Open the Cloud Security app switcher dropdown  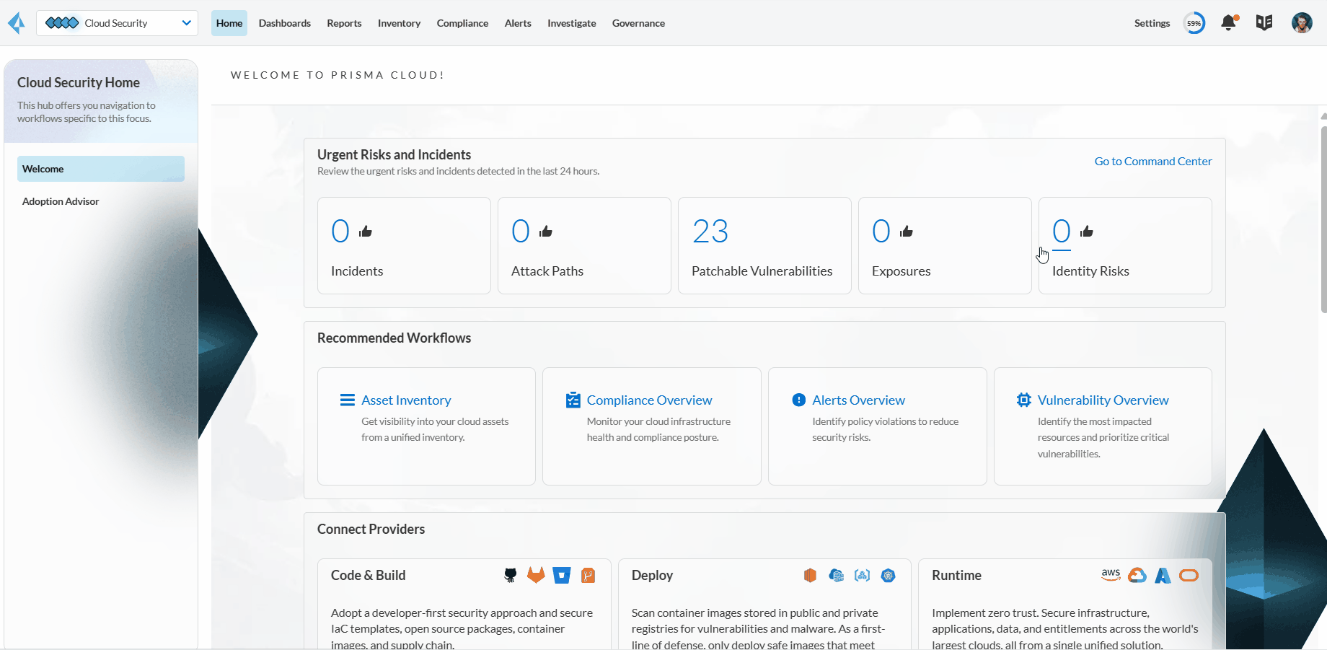[117, 23]
